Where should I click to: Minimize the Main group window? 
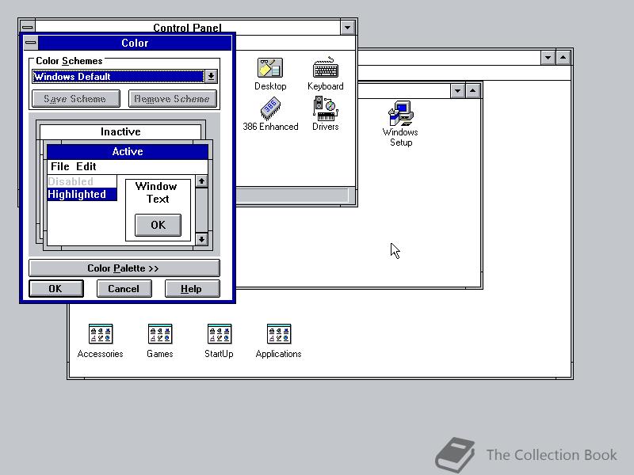(457, 90)
